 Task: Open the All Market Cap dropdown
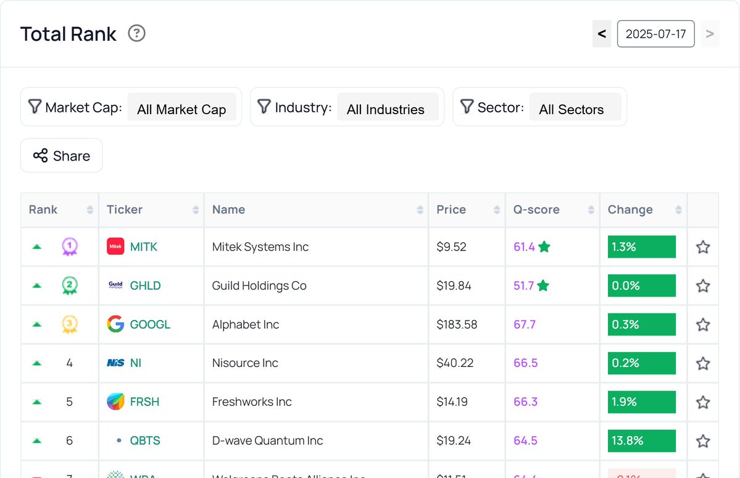click(x=181, y=107)
